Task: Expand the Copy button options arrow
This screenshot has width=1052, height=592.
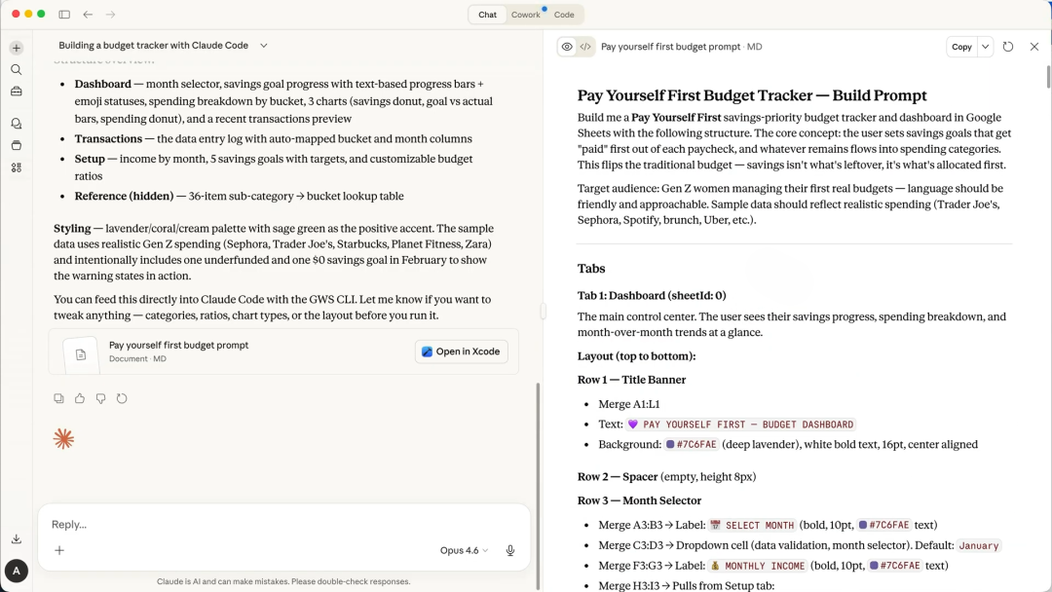Action: pos(986,47)
